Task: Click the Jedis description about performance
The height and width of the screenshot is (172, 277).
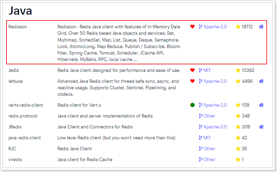Action: 119,71
